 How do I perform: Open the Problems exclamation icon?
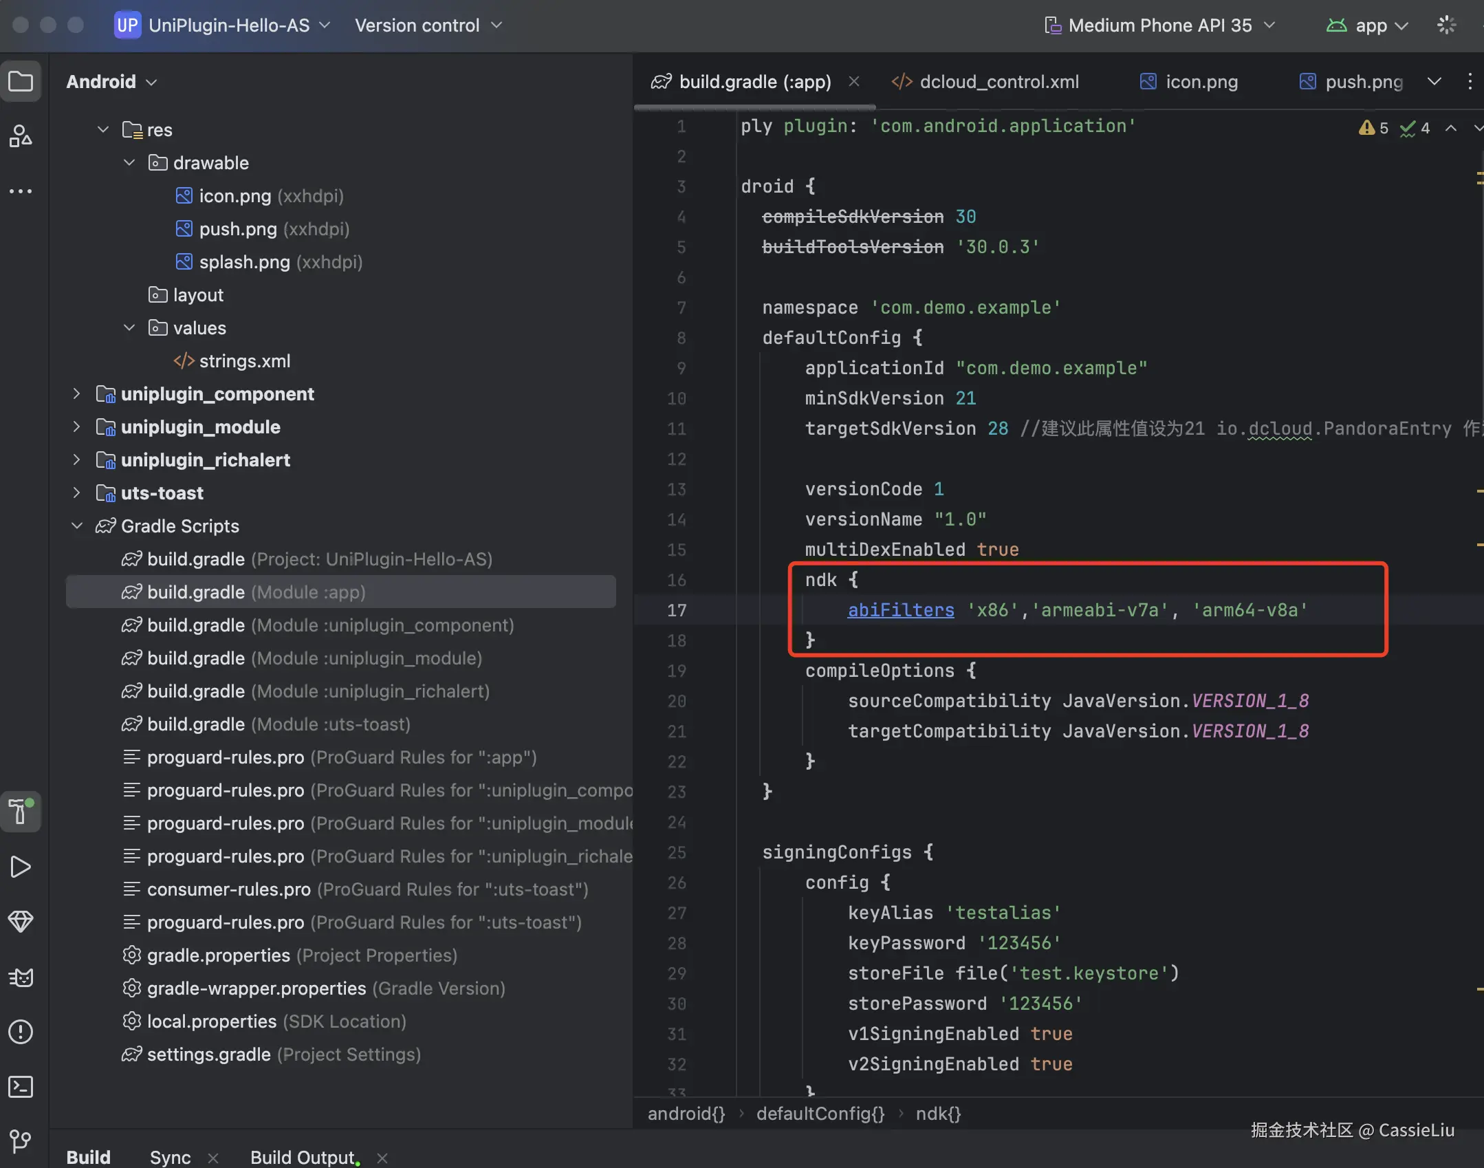pyautogui.click(x=21, y=1032)
